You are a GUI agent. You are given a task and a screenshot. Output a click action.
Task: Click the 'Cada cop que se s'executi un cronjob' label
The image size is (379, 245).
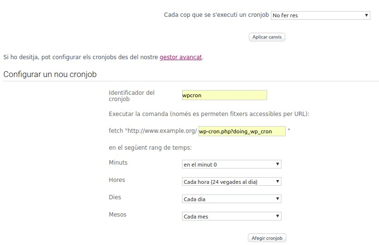pyautogui.click(x=216, y=15)
